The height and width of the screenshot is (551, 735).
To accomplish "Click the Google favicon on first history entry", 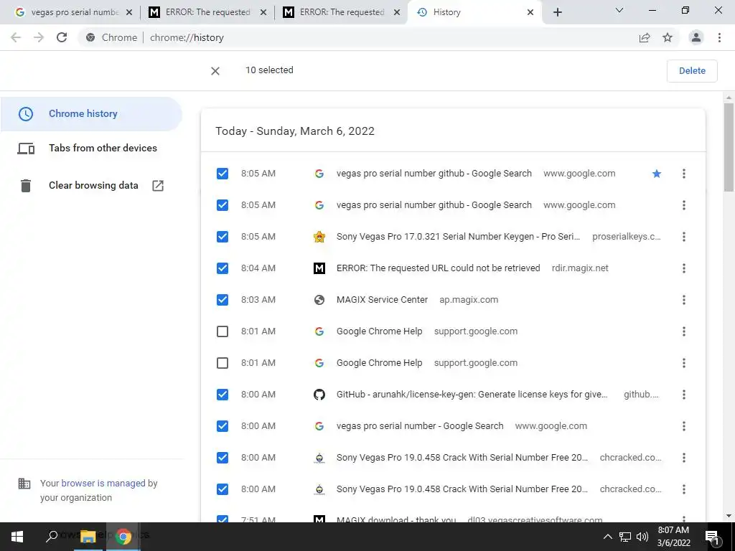I will pos(319,174).
